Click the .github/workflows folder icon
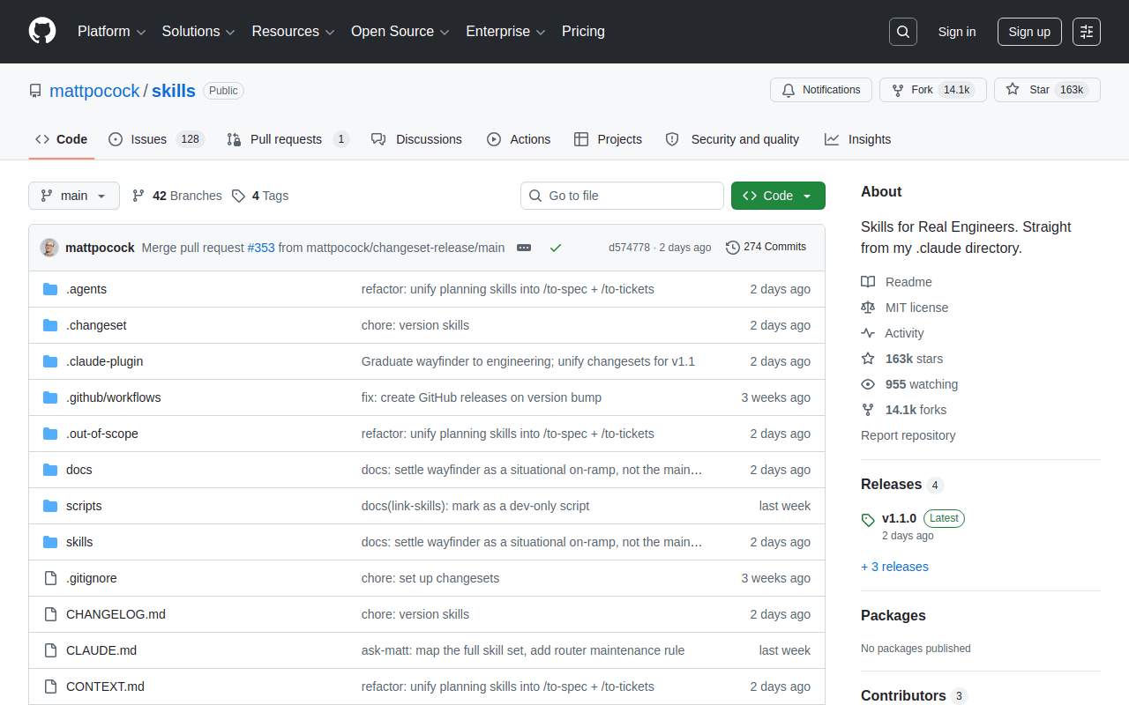The height and width of the screenshot is (705, 1129). (x=50, y=397)
